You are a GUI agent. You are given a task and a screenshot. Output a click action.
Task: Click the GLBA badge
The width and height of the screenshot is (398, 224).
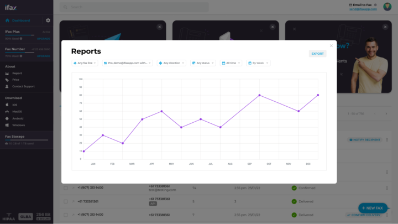(x=25, y=217)
